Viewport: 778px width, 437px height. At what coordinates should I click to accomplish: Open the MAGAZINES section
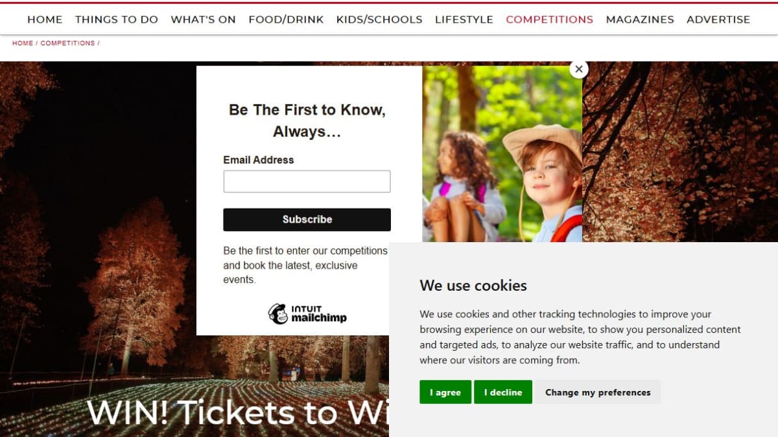click(x=640, y=19)
